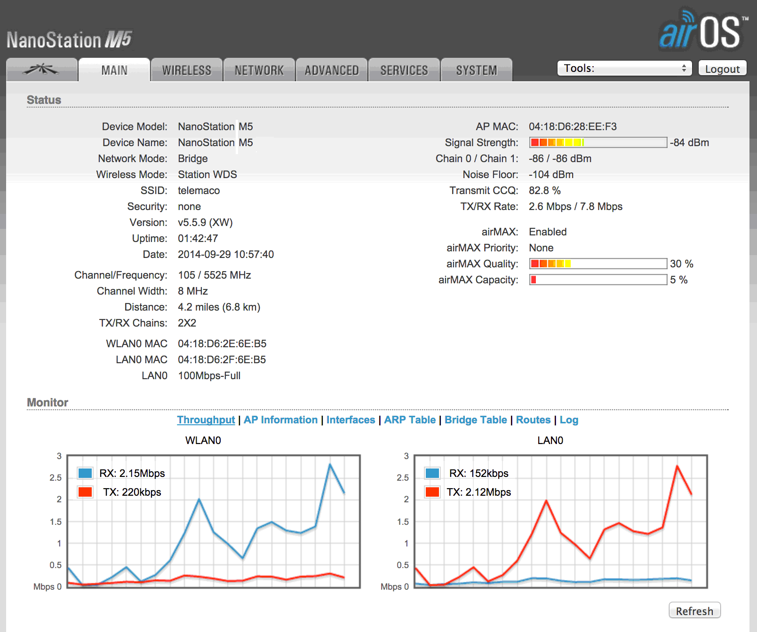
Task: Switch to the NETWORK tab
Action: pos(259,70)
